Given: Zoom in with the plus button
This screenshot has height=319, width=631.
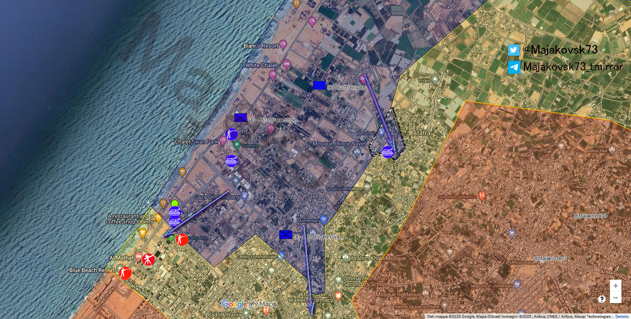Looking at the screenshot, I should point(615,286).
